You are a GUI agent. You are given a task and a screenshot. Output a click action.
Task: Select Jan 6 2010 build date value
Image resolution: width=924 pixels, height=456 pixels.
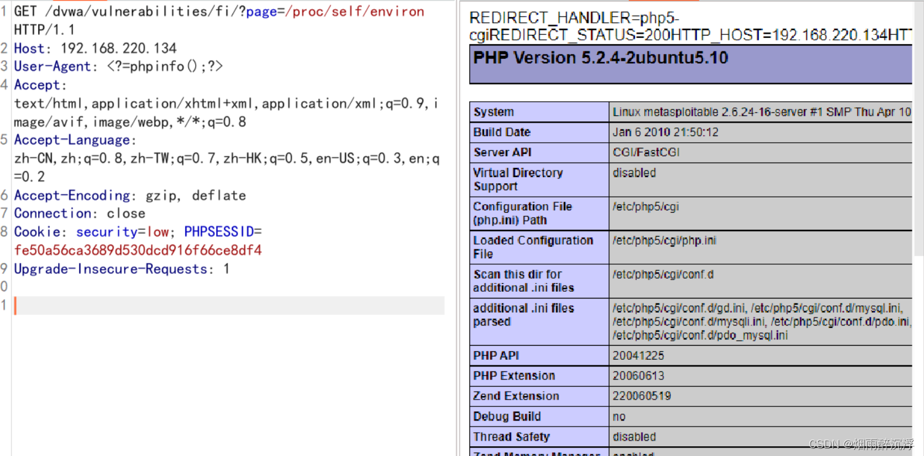pyautogui.click(x=665, y=132)
